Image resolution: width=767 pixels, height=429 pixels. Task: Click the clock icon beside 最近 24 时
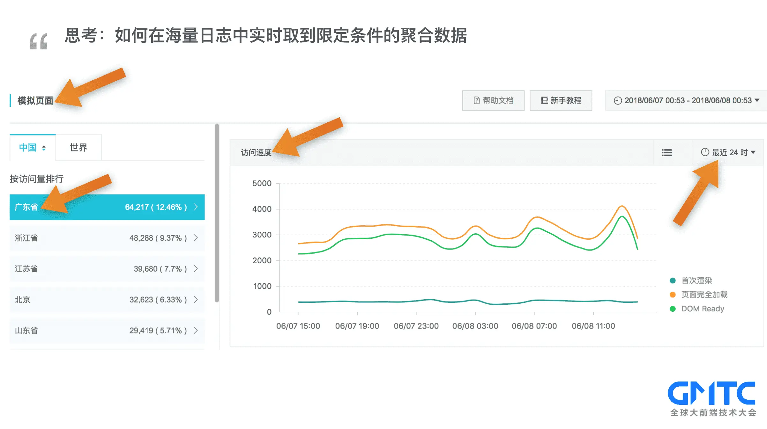[705, 152]
